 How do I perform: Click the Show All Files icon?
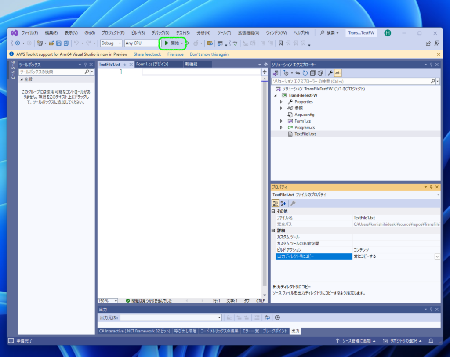(320, 73)
